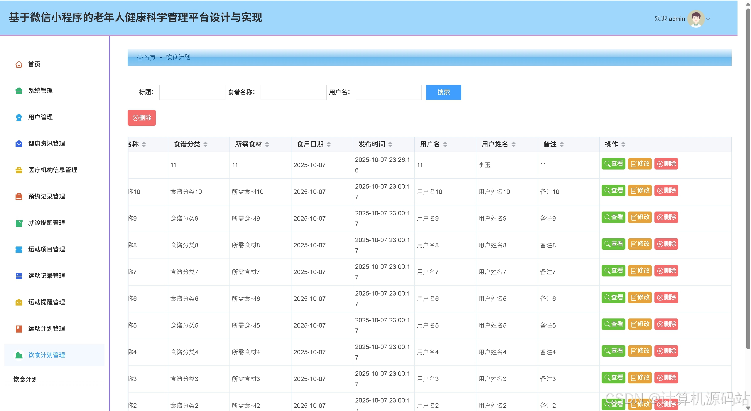
Task: Delete the 用户名6 row
Action: [666, 297]
